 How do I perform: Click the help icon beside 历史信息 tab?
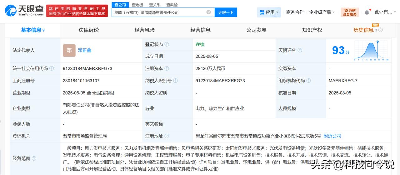(x=381, y=30)
